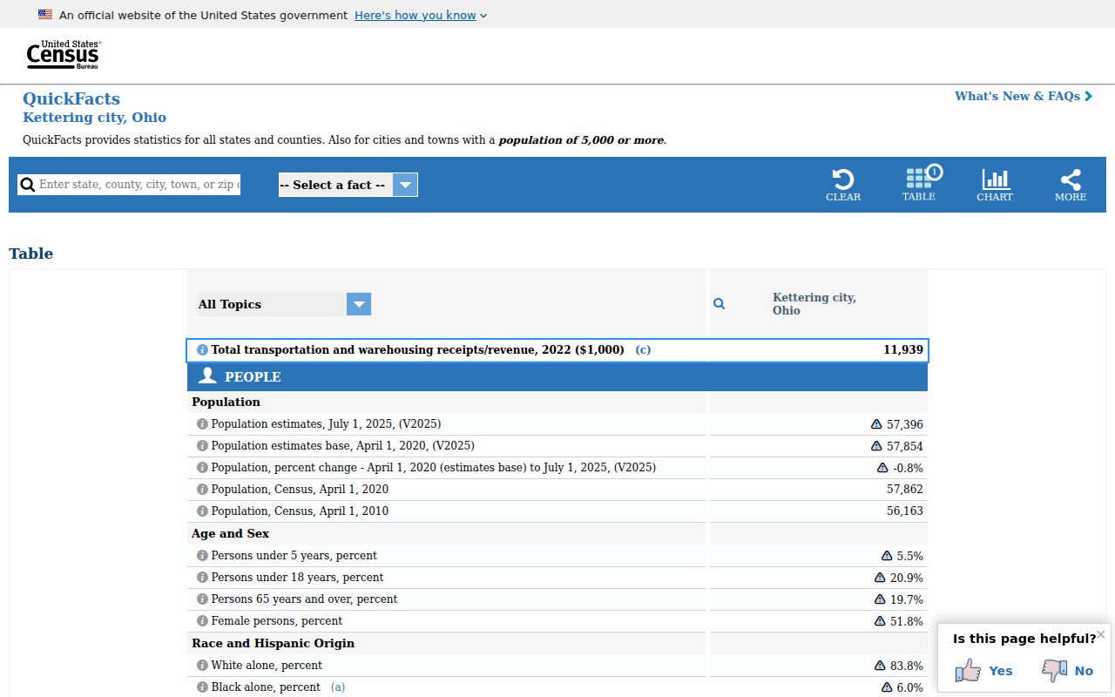This screenshot has width=1115, height=697.
Task: Expand 'Here's how you know' disclosure
Action: point(421,15)
